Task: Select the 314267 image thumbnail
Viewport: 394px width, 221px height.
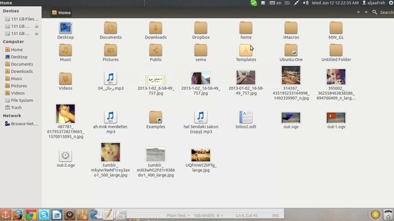Action: click(291, 75)
